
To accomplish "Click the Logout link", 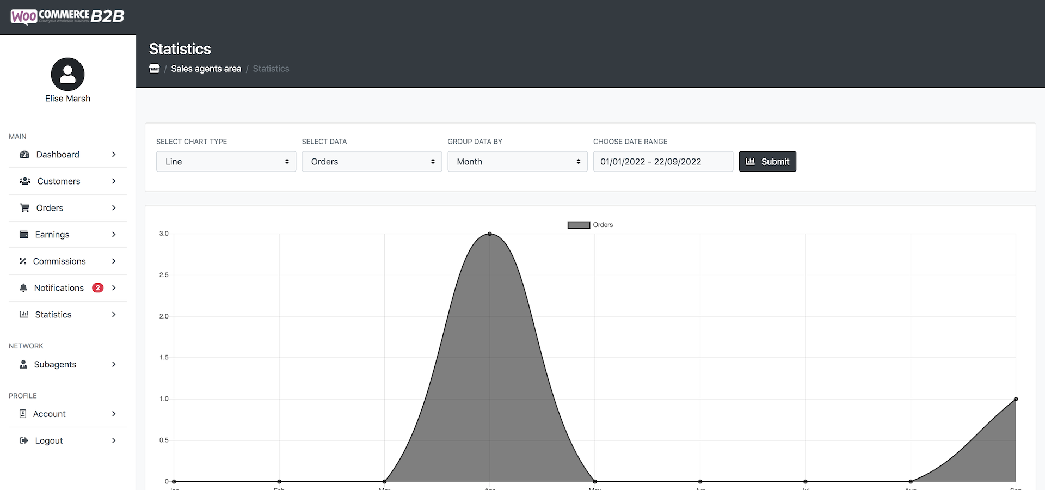I will coord(67,440).
